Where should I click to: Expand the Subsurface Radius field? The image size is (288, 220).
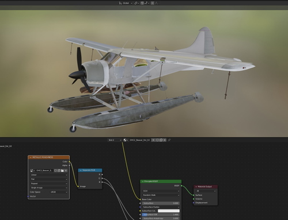coord(161,207)
